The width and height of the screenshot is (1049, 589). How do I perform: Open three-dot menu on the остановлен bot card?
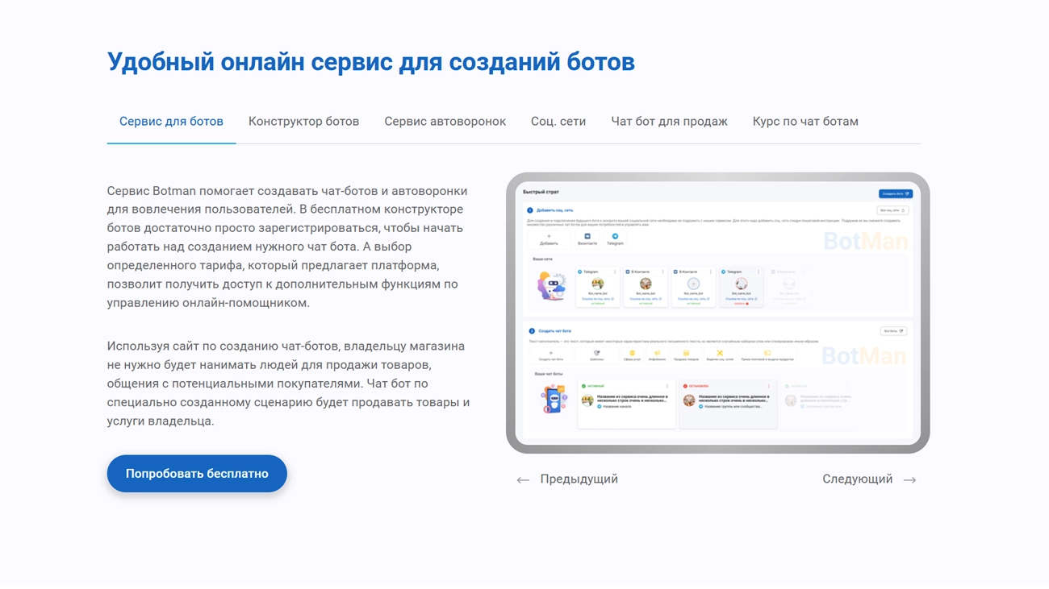pos(768,386)
